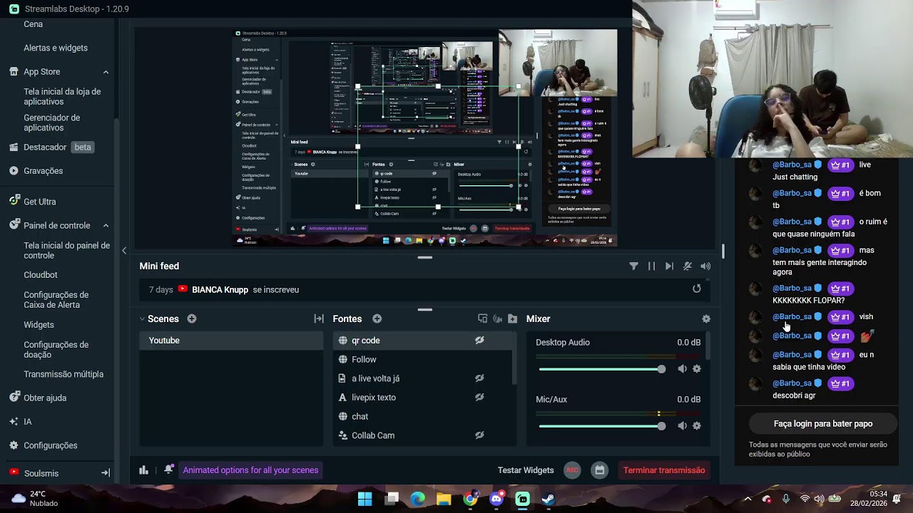Show the hidden 'a live volta já' source
Image resolution: width=913 pixels, height=513 pixels.
coord(479,378)
